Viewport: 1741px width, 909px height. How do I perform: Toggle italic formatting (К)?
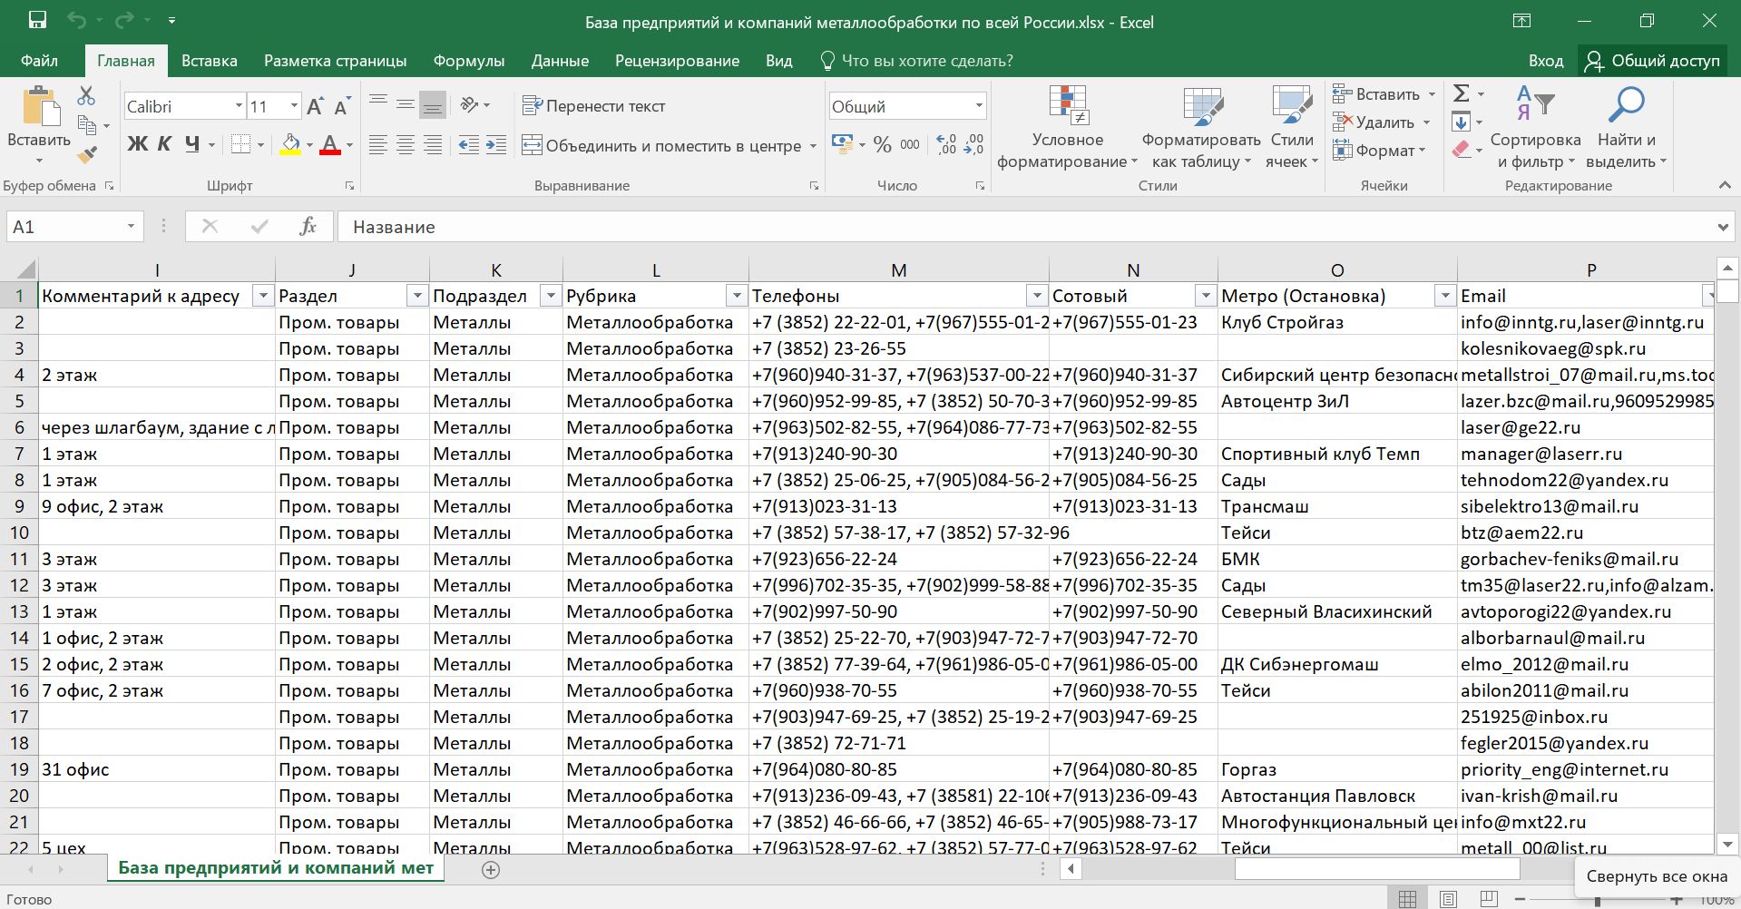(x=164, y=144)
